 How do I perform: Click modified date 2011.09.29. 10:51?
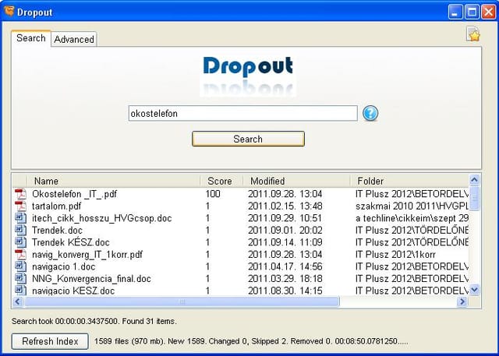click(285, 218)
